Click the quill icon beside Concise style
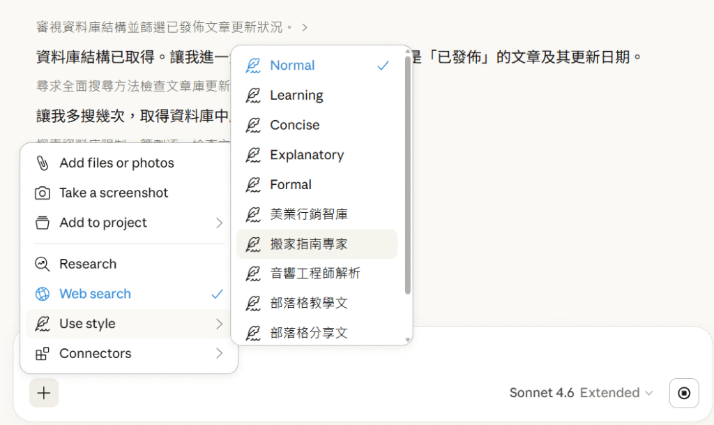The image size is (714, 425). [x=253, y=126]
